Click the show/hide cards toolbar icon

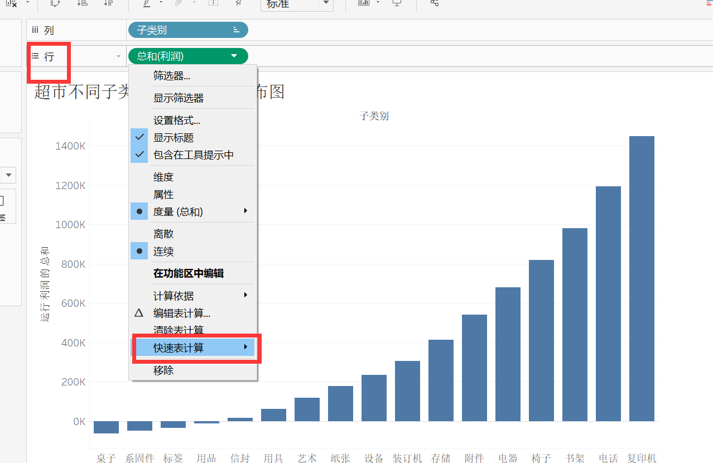(364, 3)
